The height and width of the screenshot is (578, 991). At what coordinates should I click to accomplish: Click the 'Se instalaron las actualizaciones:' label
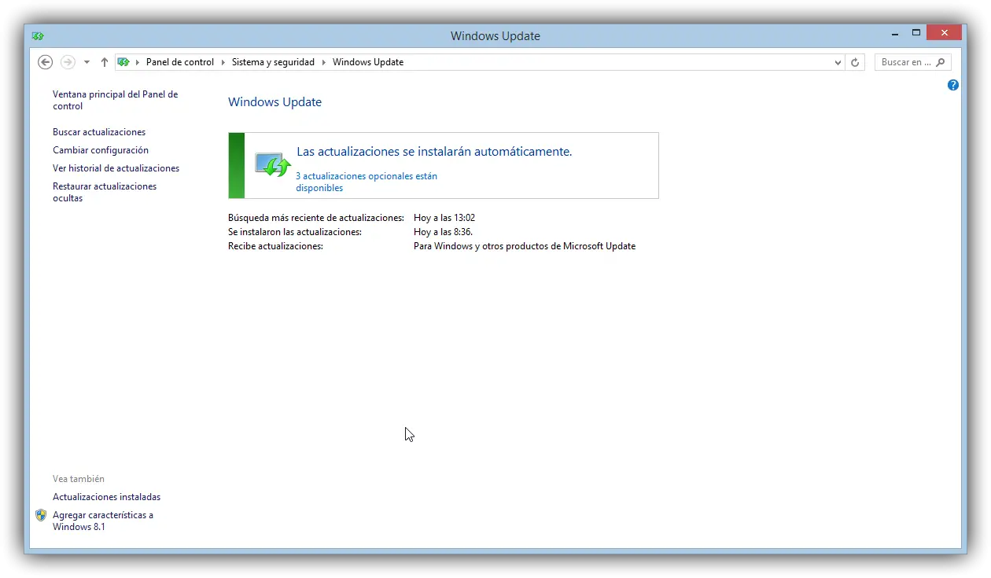coord(295,232)
